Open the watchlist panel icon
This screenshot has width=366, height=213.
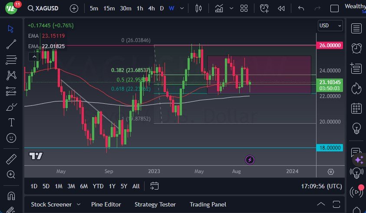coord(356,29)
